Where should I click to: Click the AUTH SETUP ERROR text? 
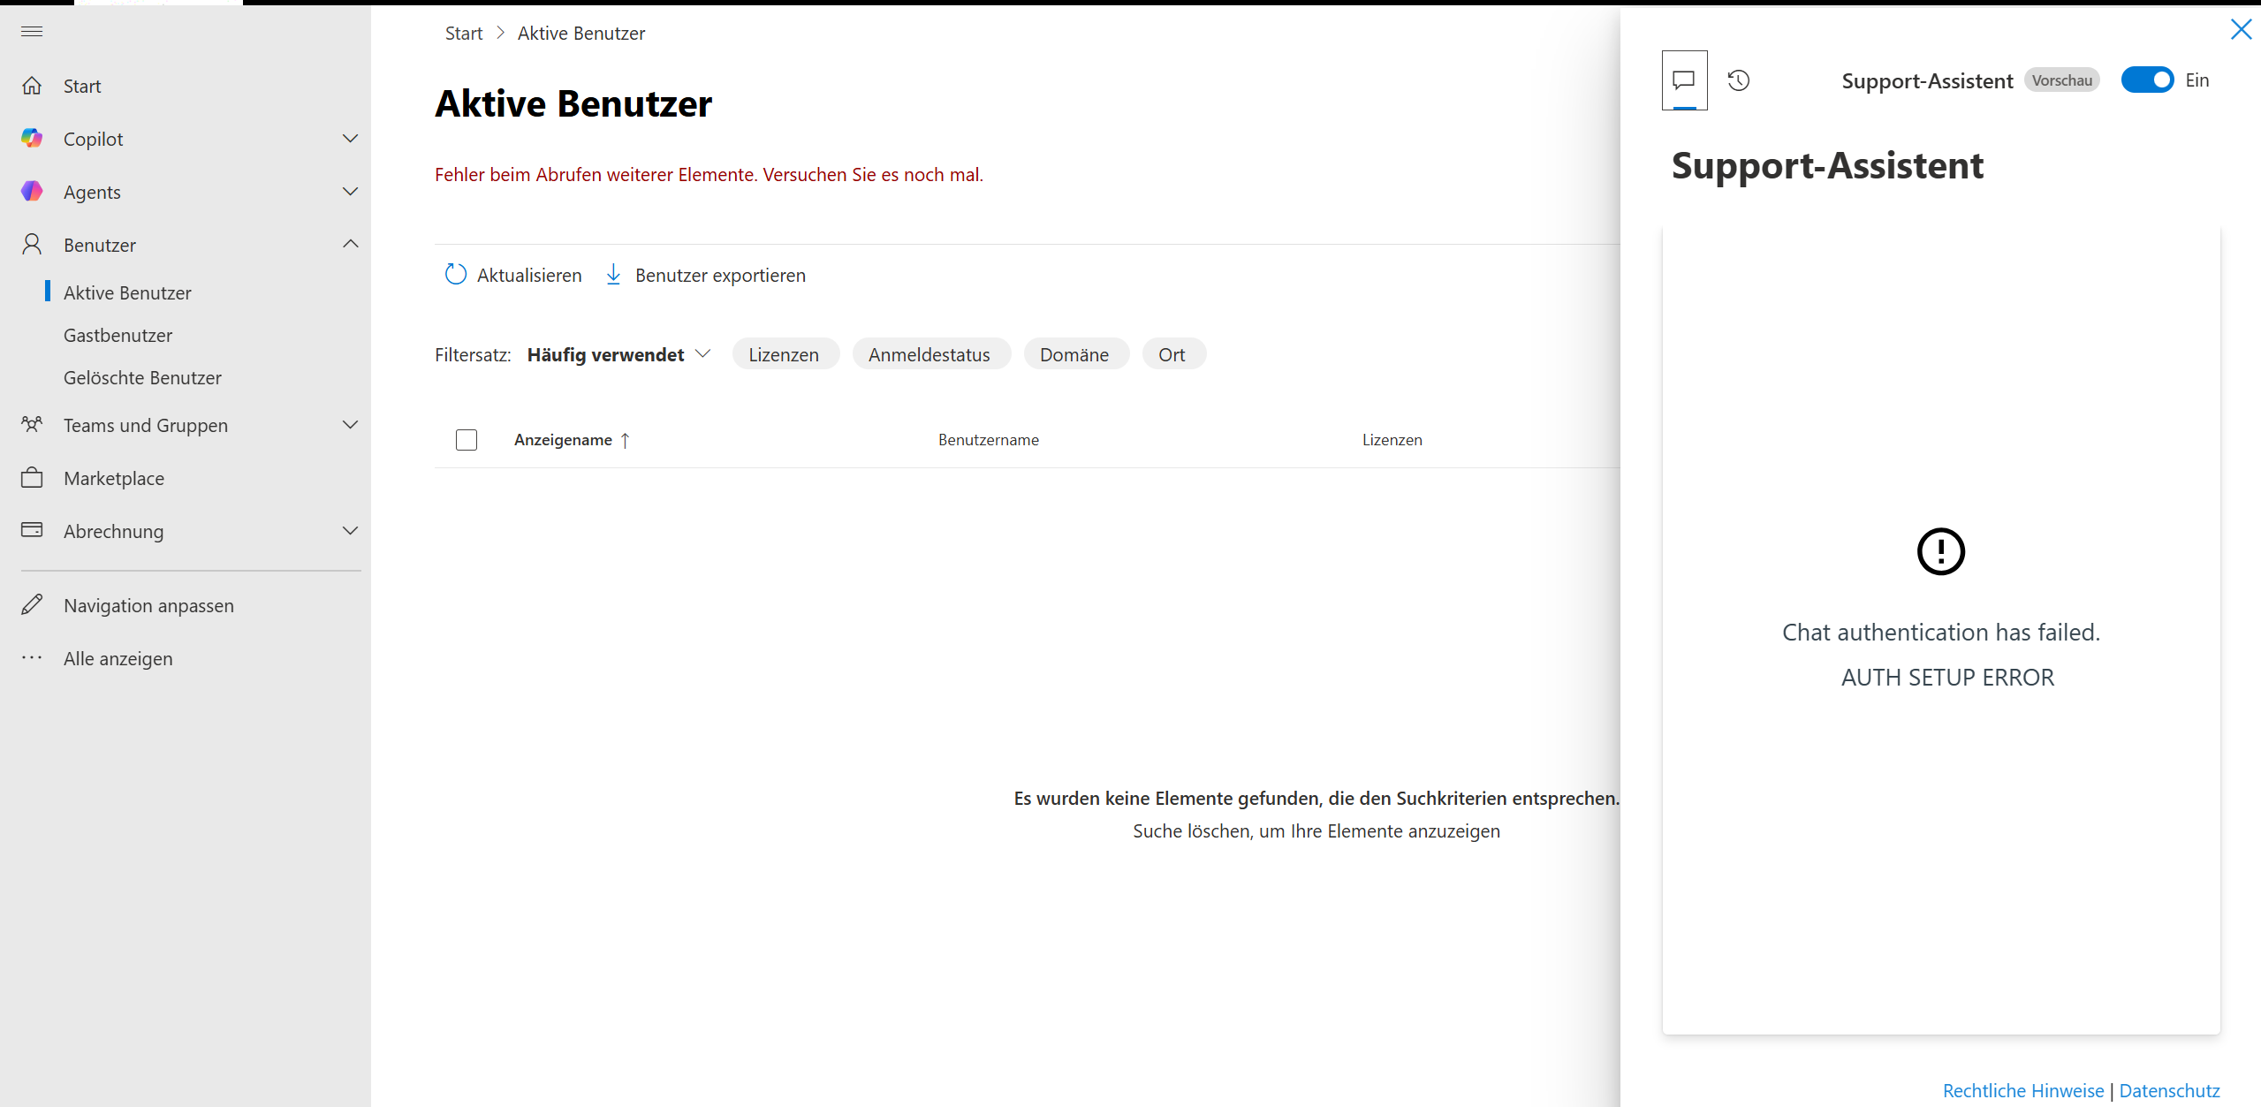[x=1947, y=678]
